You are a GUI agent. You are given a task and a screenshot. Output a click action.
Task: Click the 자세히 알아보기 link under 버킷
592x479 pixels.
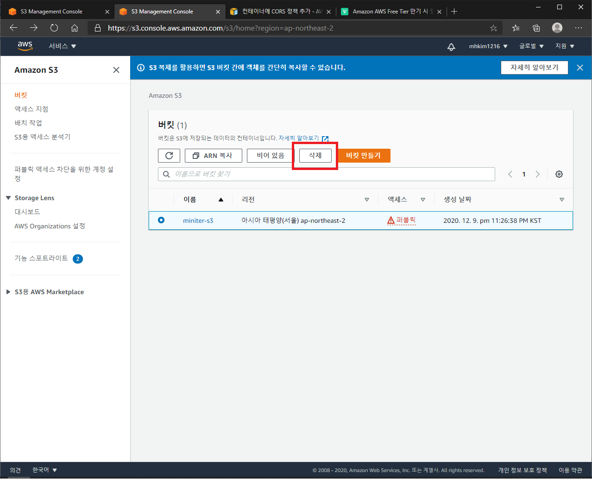[299, 138]
